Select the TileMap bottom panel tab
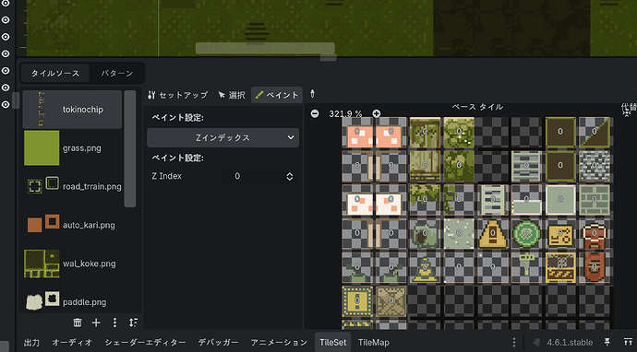Image resolution: width=637 pixels, height=352 pixels. pos(373,343)
